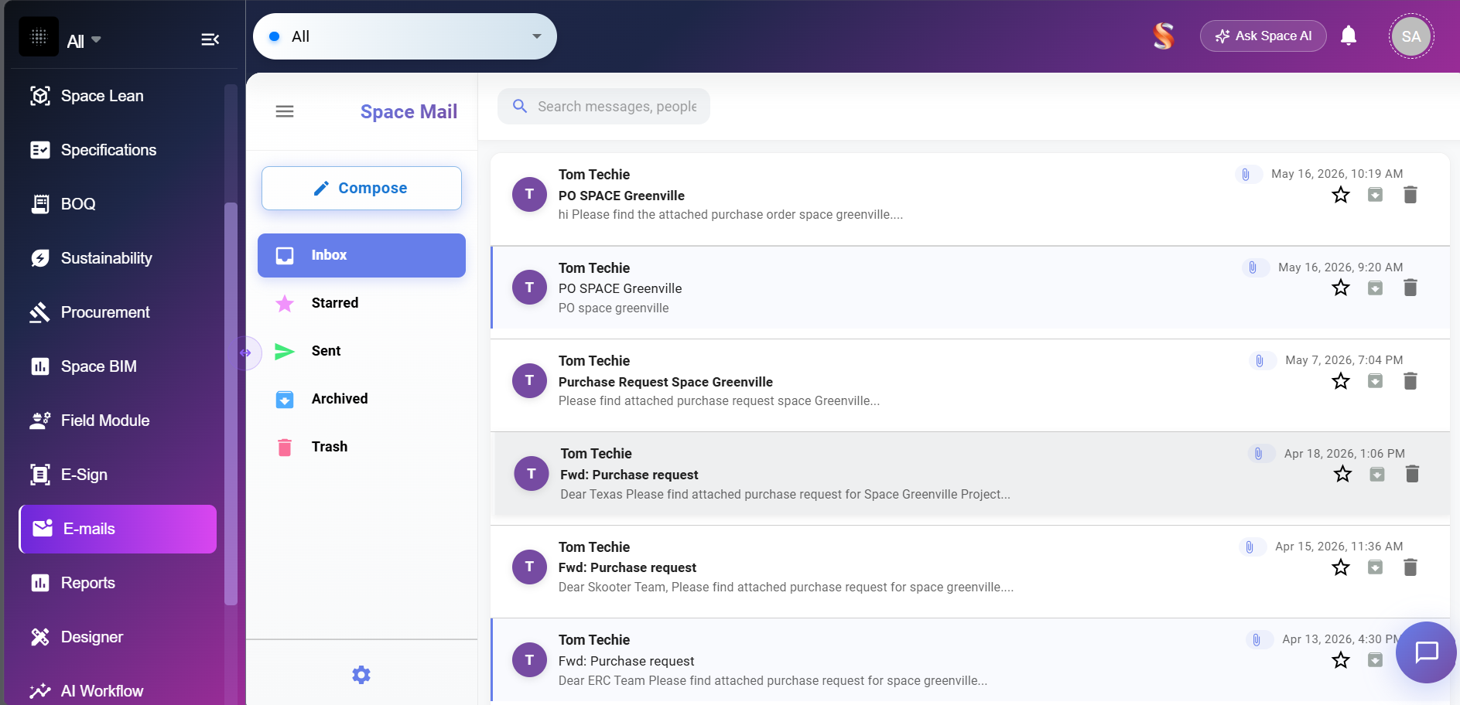Screen dimensions: 1460x705
Task: Star the Apr 18 Fwd: Purchase request email
Action: click(x=1343, y=474)
